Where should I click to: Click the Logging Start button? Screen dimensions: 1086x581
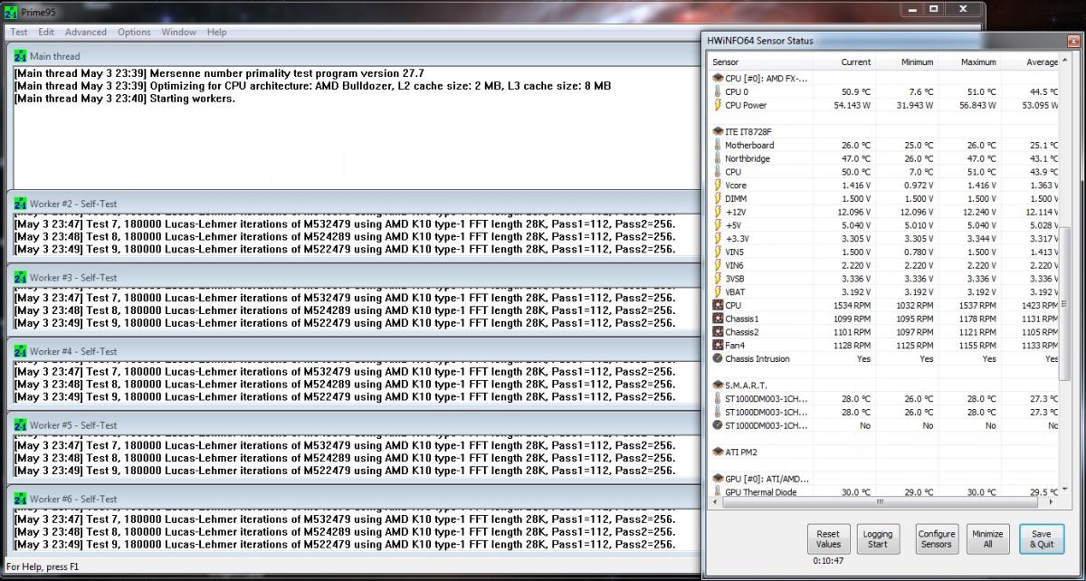[877, 539]
